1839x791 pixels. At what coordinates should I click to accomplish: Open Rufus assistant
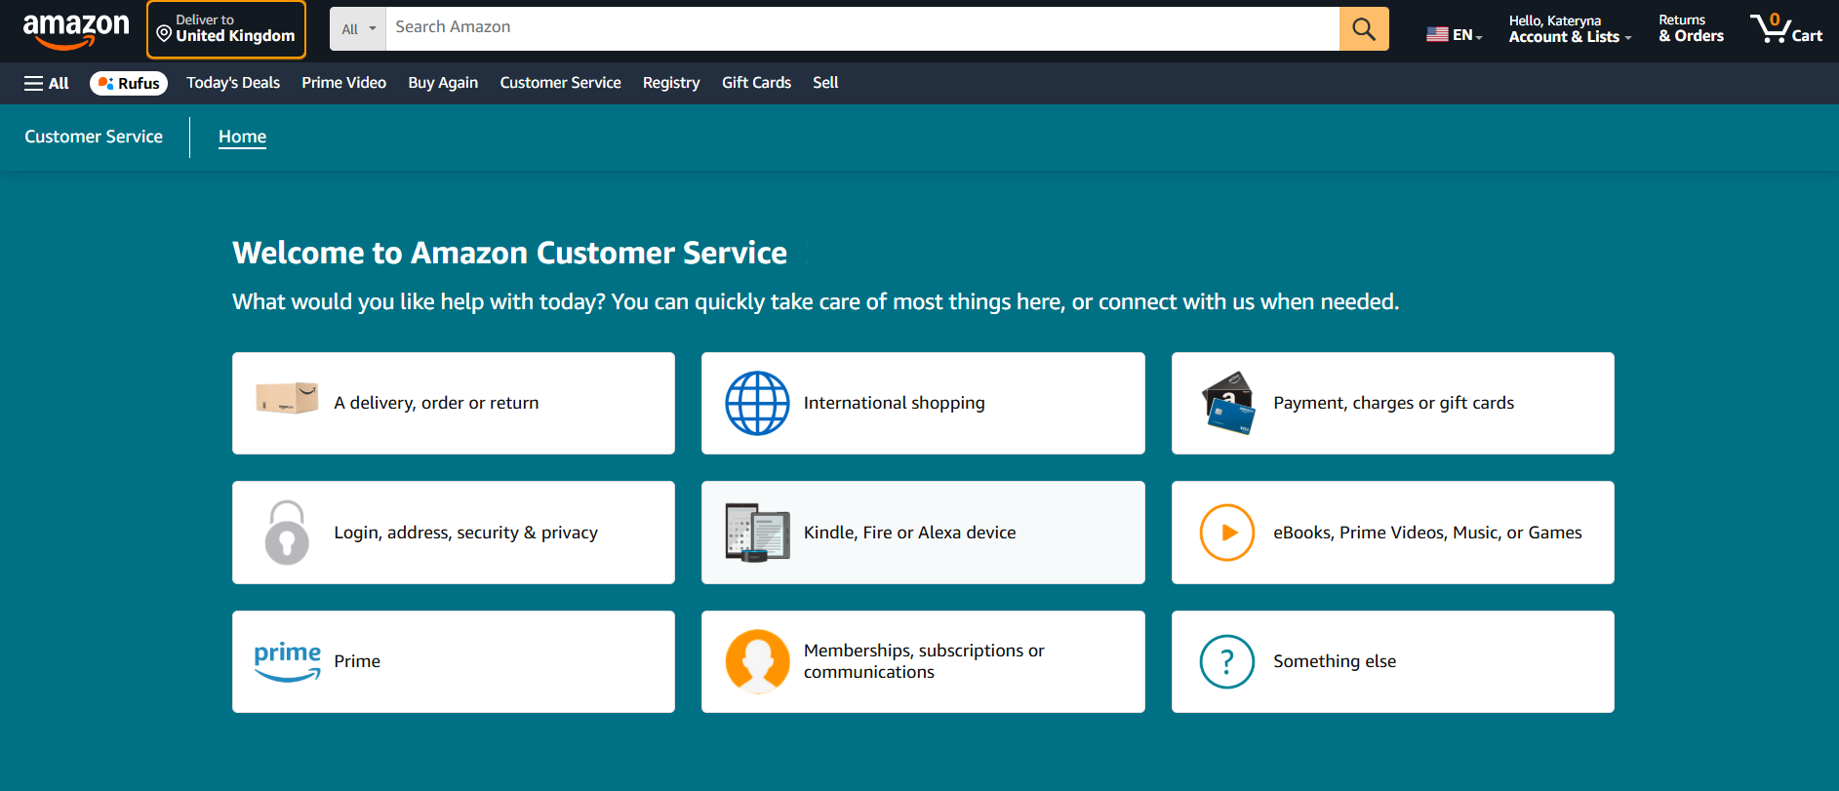pos(129,83)
